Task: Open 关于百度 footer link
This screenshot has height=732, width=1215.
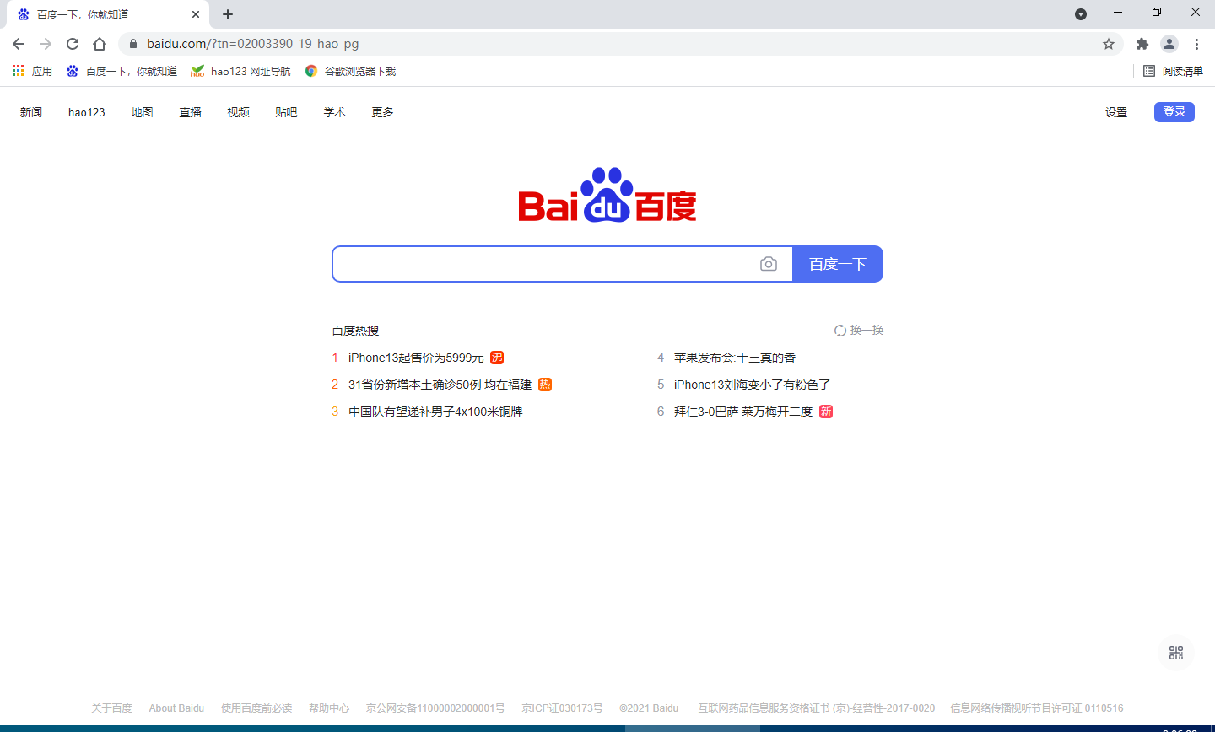Action: tap(111, 708)
